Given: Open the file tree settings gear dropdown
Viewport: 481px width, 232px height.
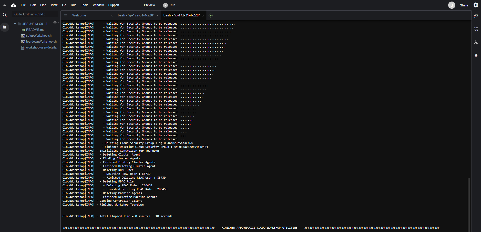Looking at the screenshot, I should pos(55,22).
